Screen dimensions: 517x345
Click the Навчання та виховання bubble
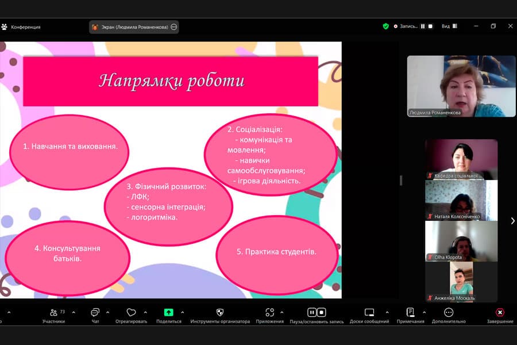(70, 152)
